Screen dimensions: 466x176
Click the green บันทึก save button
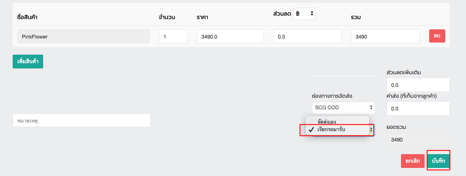click(438, 161)
